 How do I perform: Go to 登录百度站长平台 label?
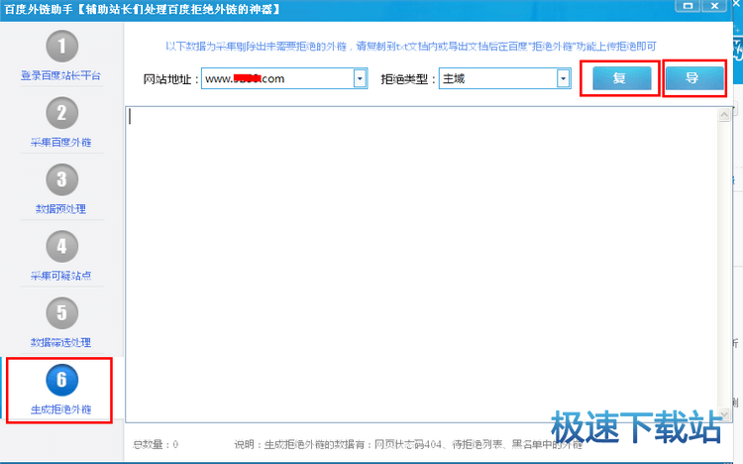point(60,75)
